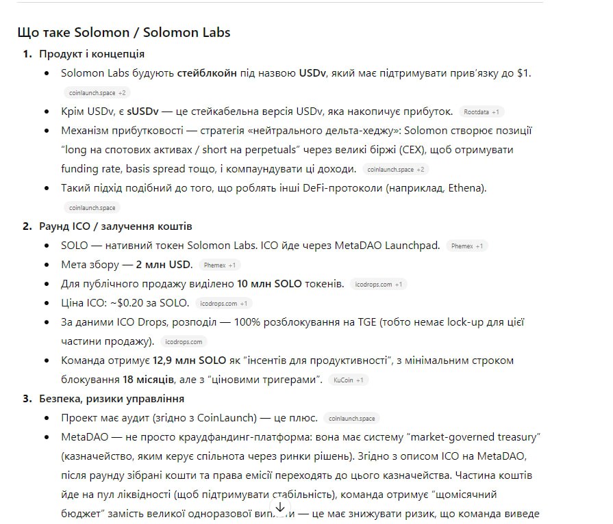Open coinlaunch.space +2 citation under USDv stablecoin
Screen dimensions: 613x524
point(97,93)
